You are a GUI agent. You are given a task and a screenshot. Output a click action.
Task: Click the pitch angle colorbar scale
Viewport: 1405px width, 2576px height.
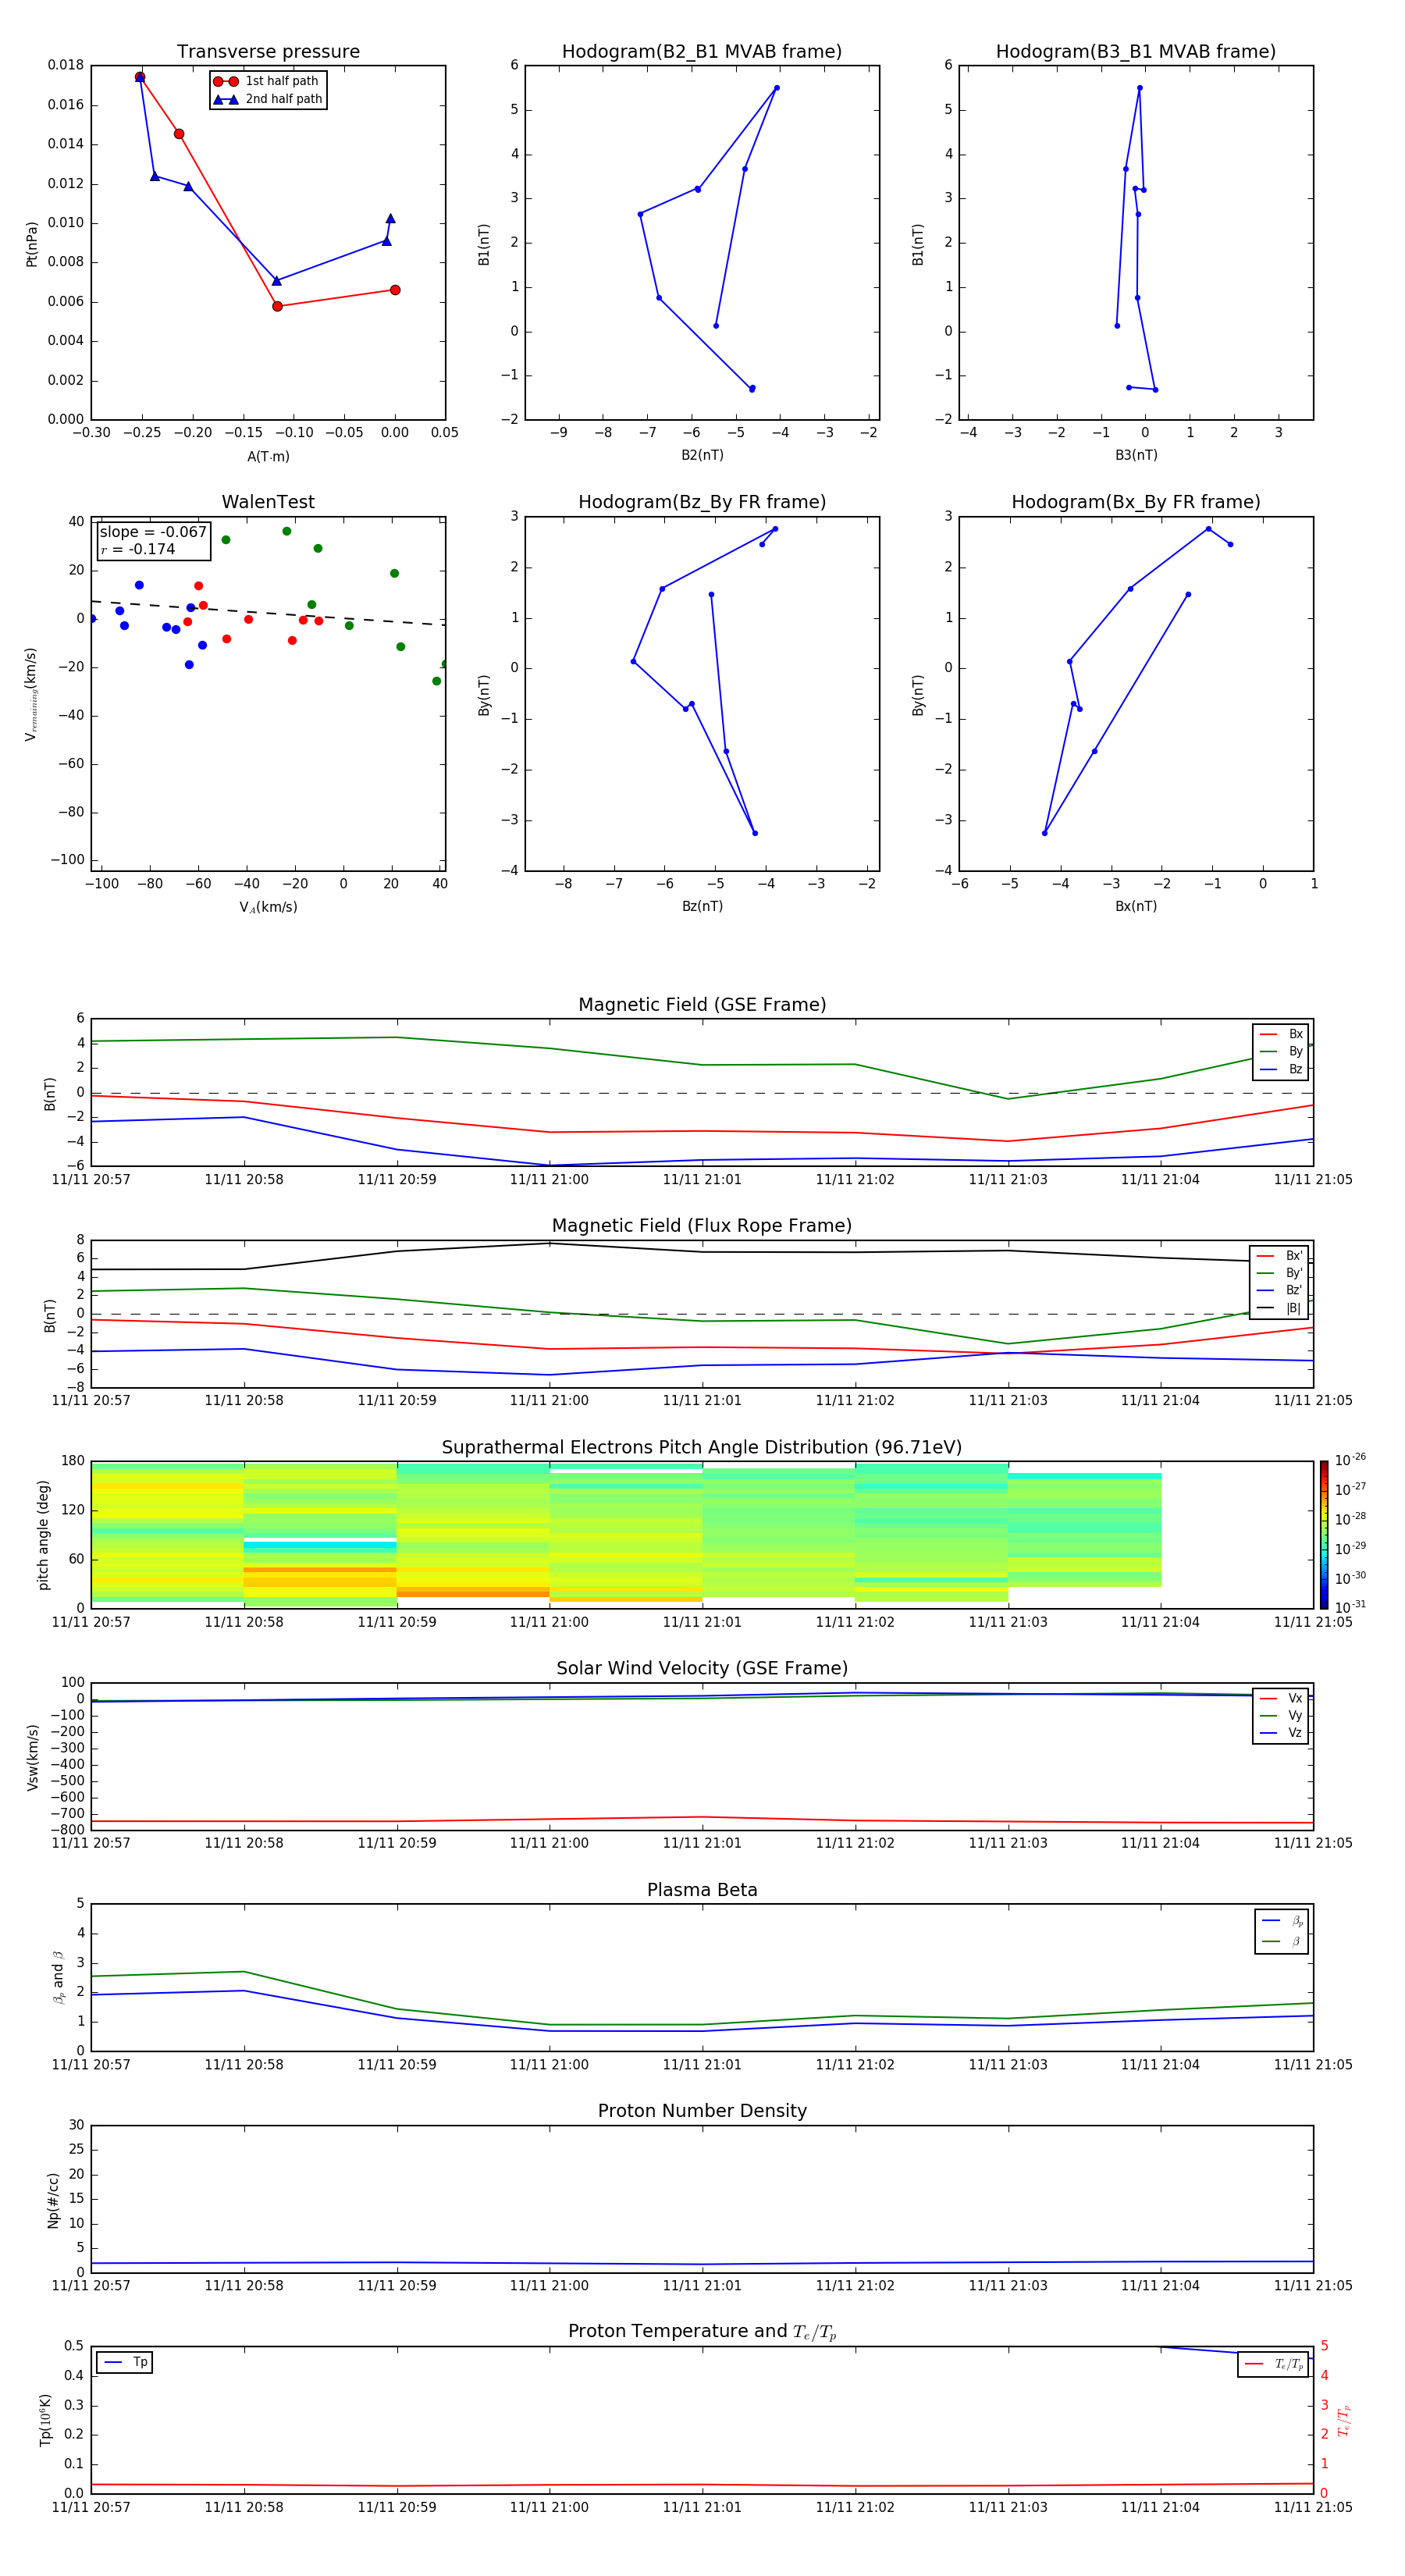(1324, 1534)
